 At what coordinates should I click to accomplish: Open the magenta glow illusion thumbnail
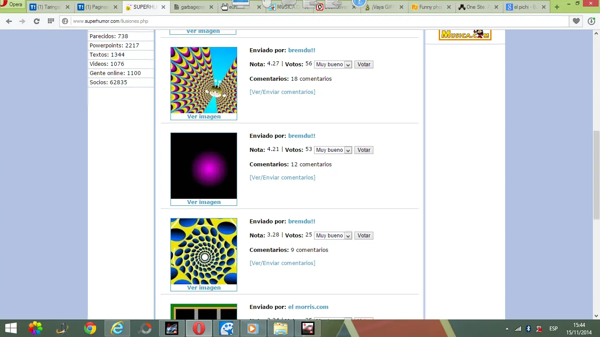(204, 165)
